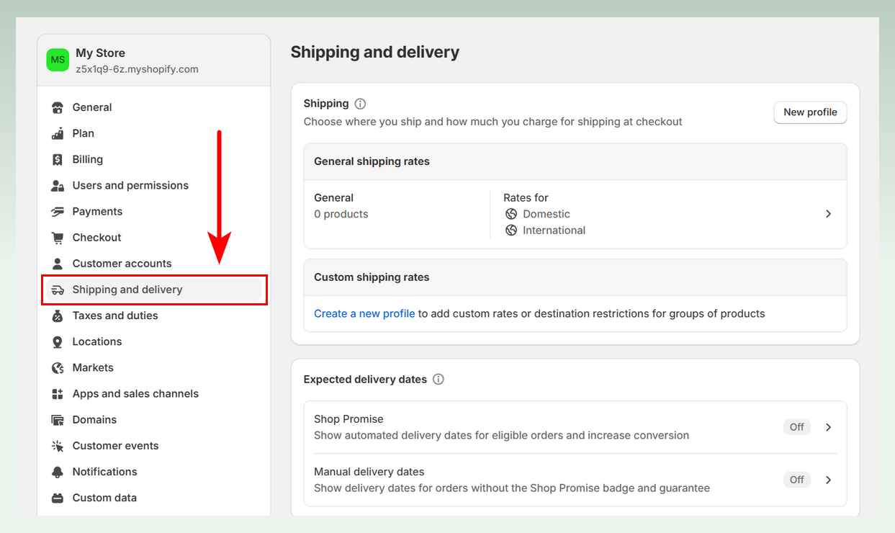The image size is (895, 533).
Task: Switch to Taxes and duties settings
Action: pos(114,315)
